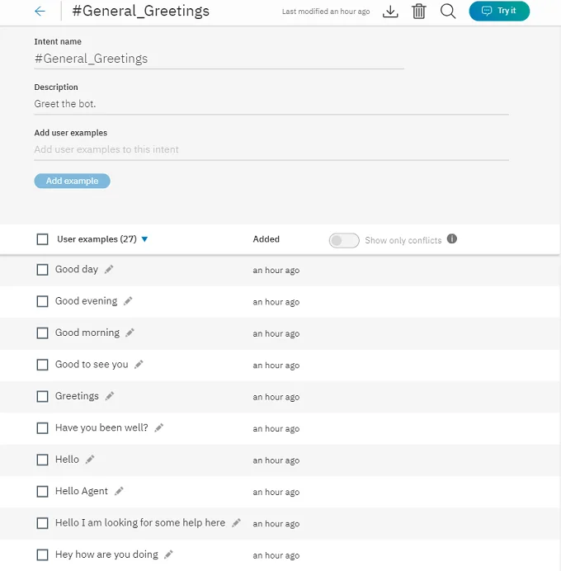
Task: Edit the "Greetings" example pencil icon
Action: 110,396
